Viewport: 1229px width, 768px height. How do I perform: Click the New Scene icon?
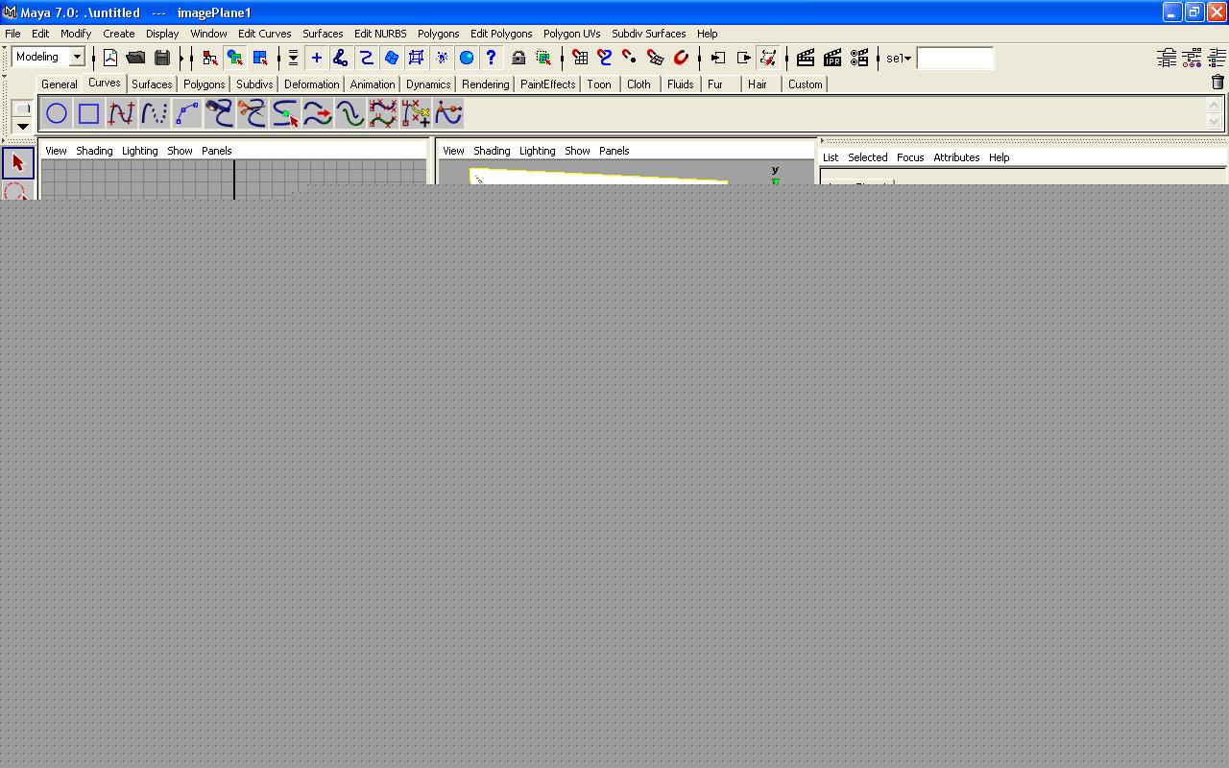click(110, 58)
